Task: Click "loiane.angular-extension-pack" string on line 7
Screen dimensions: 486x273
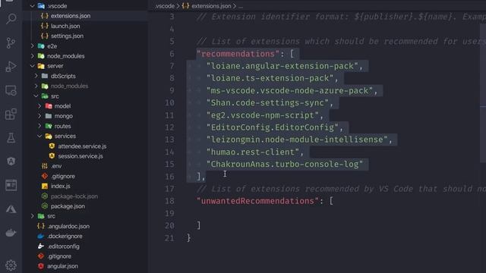Action: [282, 66]
